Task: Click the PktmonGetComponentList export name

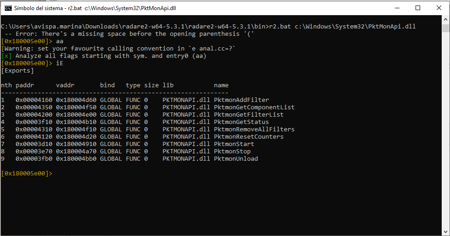Action: pyautogui.click(x=254, y=107)
